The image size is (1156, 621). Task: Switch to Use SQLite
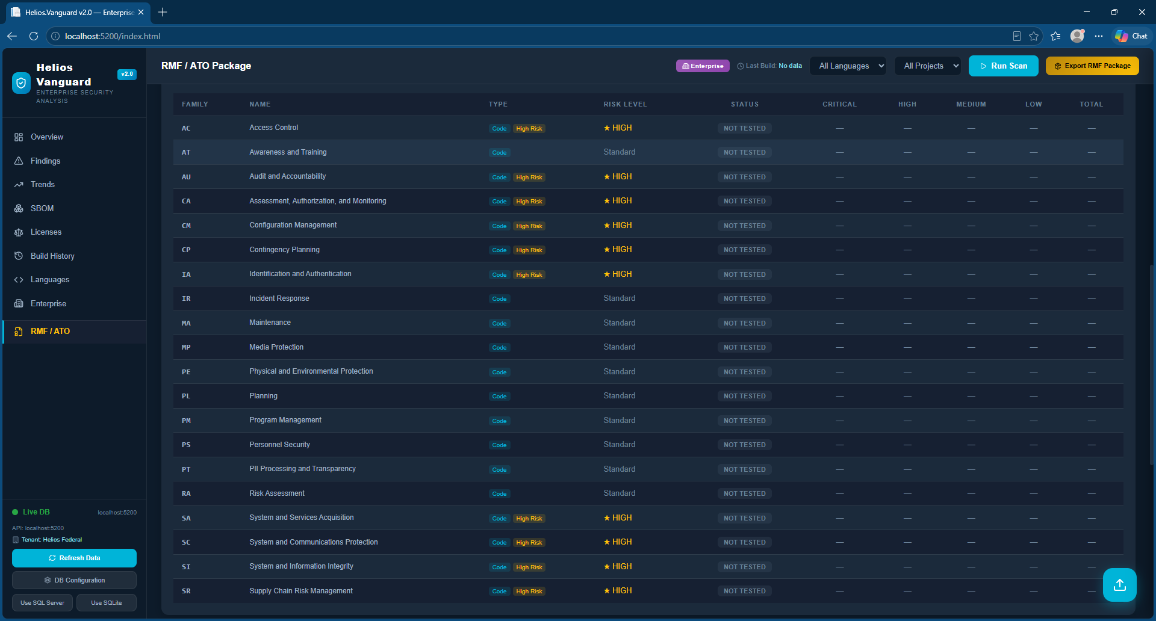(x=107, y=603)
